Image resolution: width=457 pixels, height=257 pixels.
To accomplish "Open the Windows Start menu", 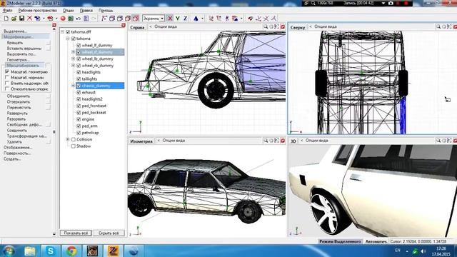I will click(9, 251).
